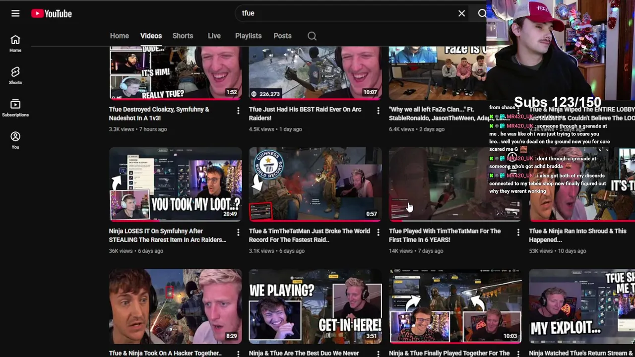Click the channel search magnifier icon
The width and height of the screenshot is (635, 357).
coord(312,36)
